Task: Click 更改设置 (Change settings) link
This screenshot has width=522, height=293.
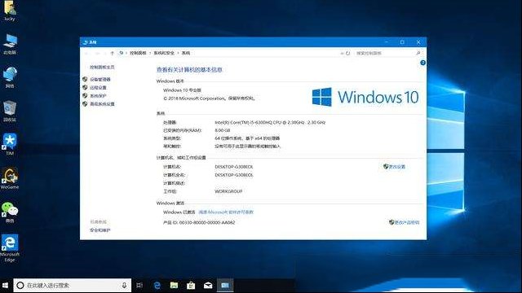Action: pos(397,167)
